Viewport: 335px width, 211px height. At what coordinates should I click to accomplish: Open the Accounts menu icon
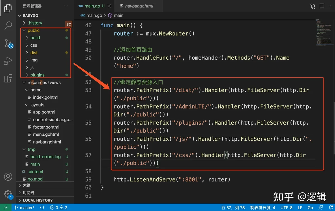coord(8,177)
